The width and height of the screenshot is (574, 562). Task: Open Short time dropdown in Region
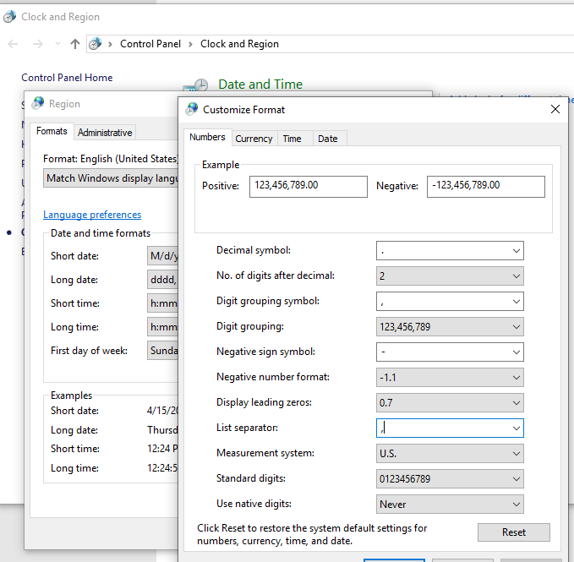tap(162, 303)
